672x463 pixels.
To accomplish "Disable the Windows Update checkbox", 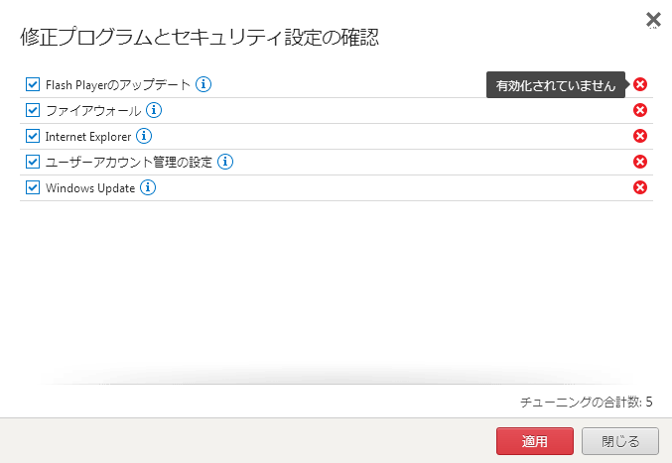I will coord(33,187).
